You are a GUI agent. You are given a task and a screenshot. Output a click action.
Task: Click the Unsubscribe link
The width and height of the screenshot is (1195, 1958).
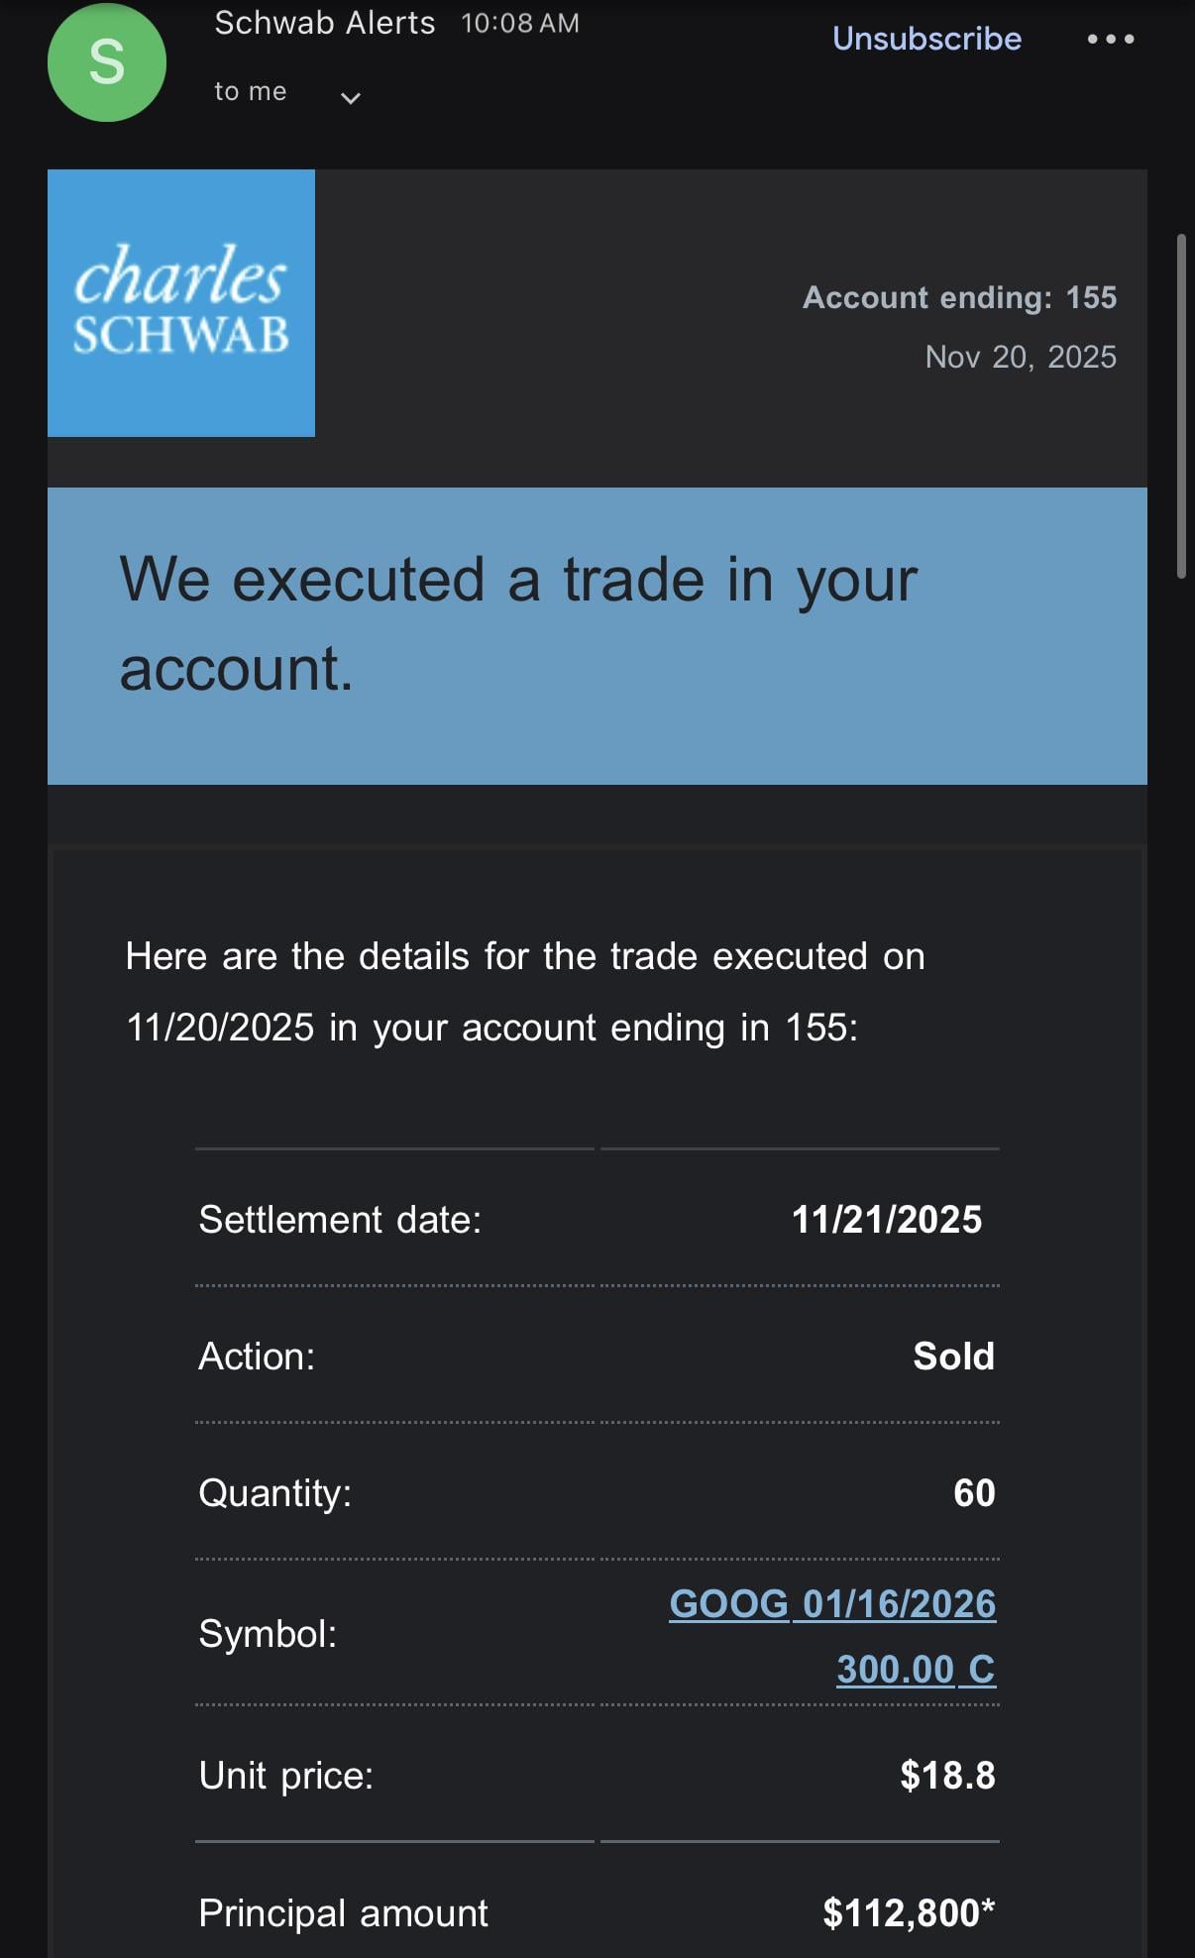tap(926, 39)
